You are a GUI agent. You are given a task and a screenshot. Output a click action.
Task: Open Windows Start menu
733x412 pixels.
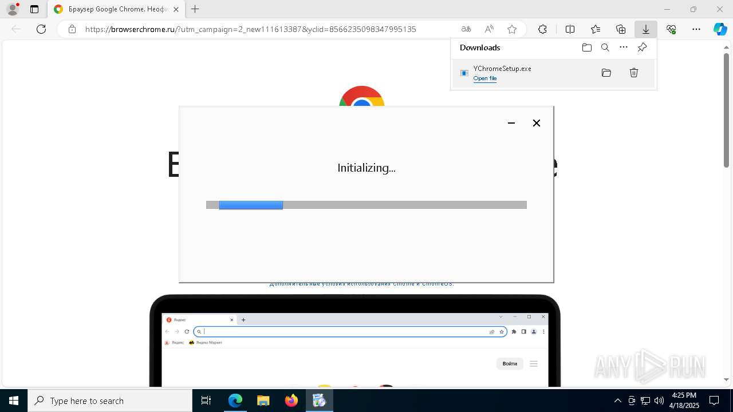point(14,401)
